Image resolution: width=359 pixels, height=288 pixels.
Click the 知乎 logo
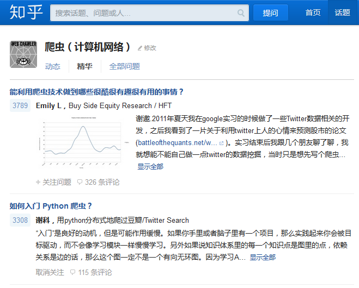pos(26,12)
